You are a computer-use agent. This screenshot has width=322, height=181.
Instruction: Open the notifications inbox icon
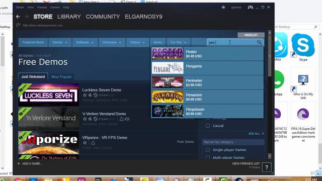click(223, 7)
